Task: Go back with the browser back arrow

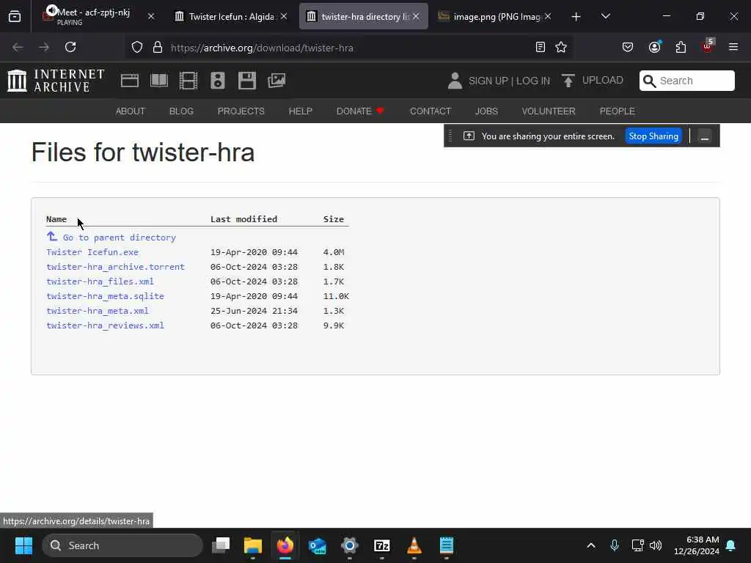Action: point(18,47)
